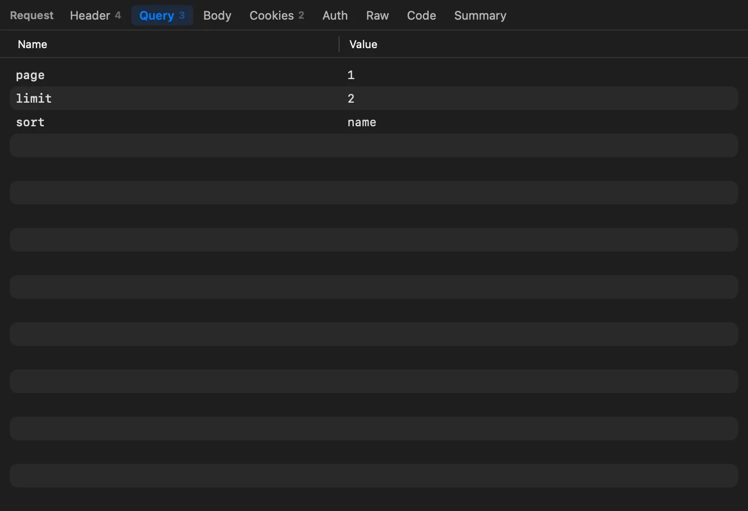Viewport: 748px width, 511px height.
Task: Go to the Auth tab
Action: (x=335, y=16)
